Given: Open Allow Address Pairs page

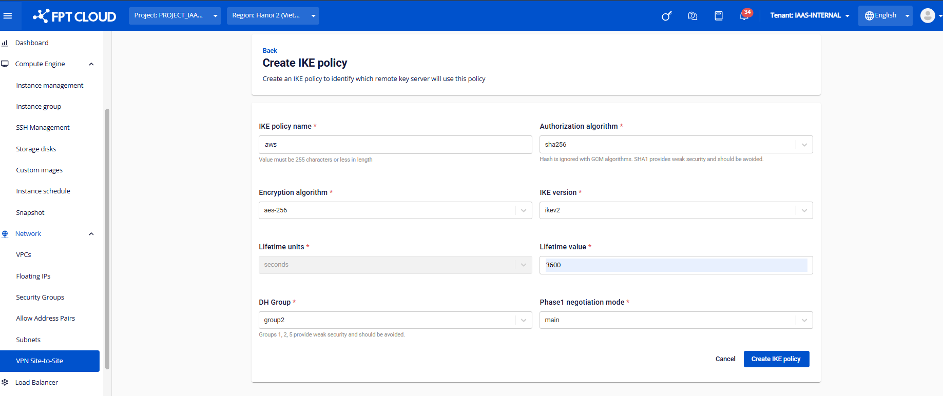Looking at the screenshot, I should [x=46, y=319].
